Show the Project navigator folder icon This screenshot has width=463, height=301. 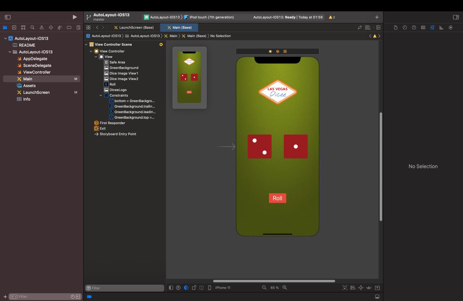pyautogui.click(x=5, y=28)
